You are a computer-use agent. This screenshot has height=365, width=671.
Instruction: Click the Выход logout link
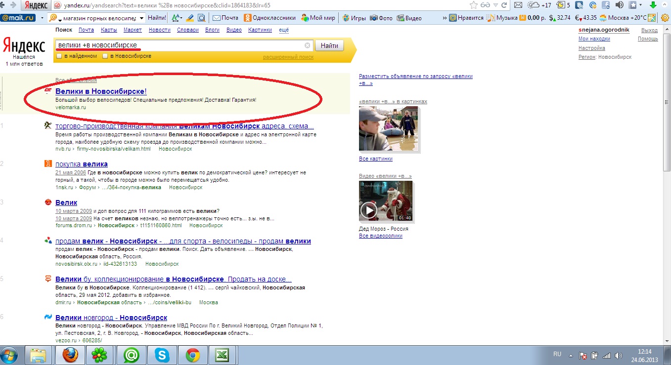click(650, 30)
